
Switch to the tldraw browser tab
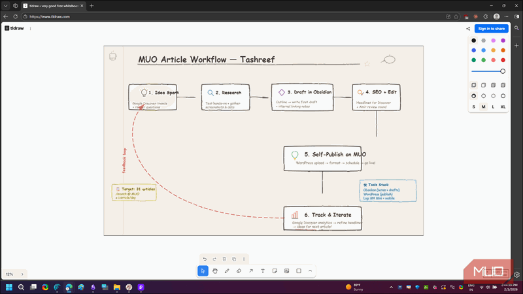[x=52, y=6]
